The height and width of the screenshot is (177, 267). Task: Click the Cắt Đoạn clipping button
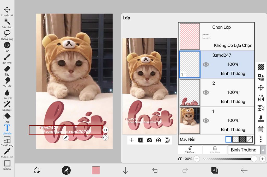click(190, 150)
